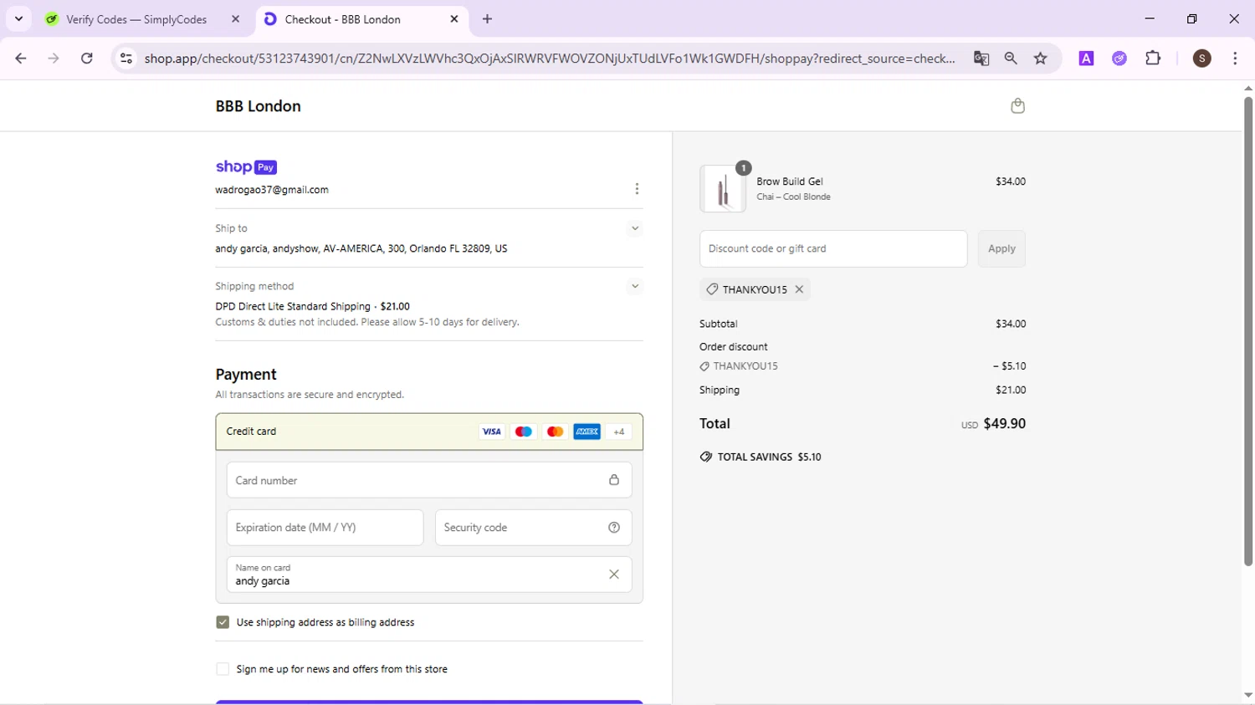Open the Chrome profile avatar S
The image size is (1255, 705).
[x=1202, y=59]
